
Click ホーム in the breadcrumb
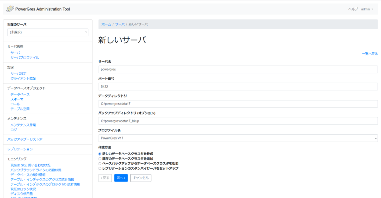(x=106, y=24)
